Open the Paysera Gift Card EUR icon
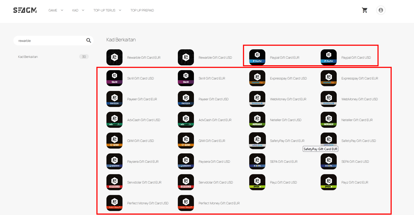Screen dimensions: 414x215 (x=114, y=161)
